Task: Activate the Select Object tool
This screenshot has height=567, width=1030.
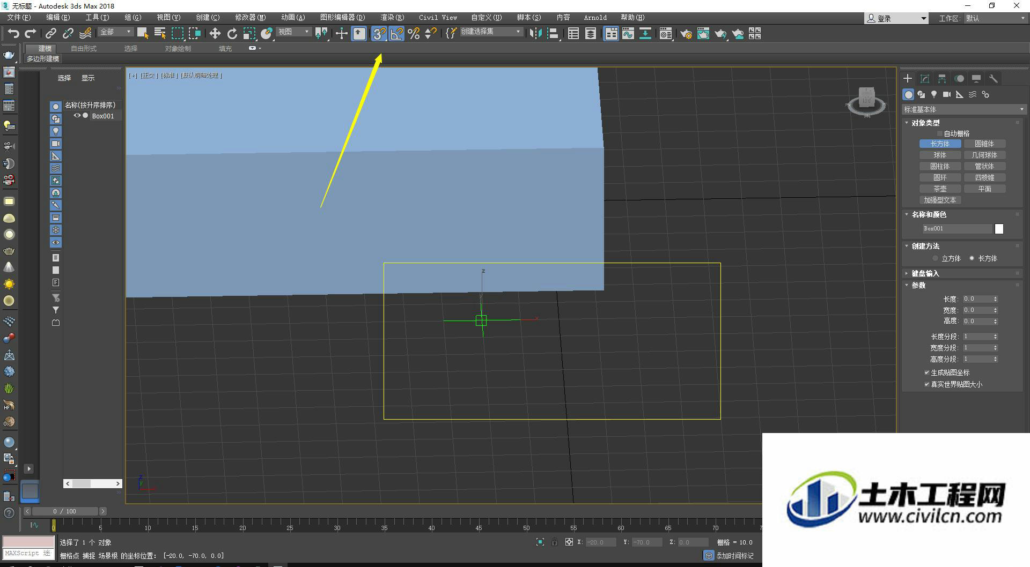Action: point(142,34)
